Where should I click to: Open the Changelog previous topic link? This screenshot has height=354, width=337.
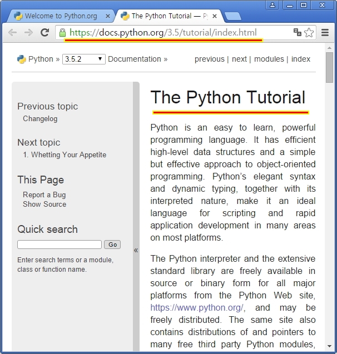pyautogui.click(x=40, y=119)
